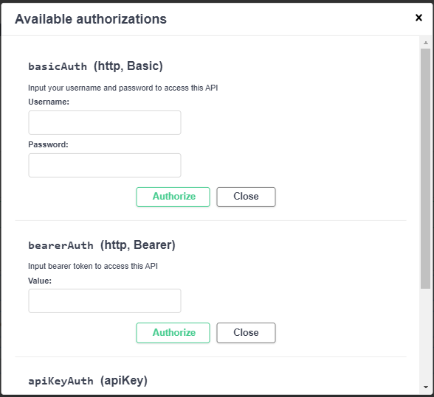Click the Username: label
This screenshot has width=434, height=397.
(49, 102)
